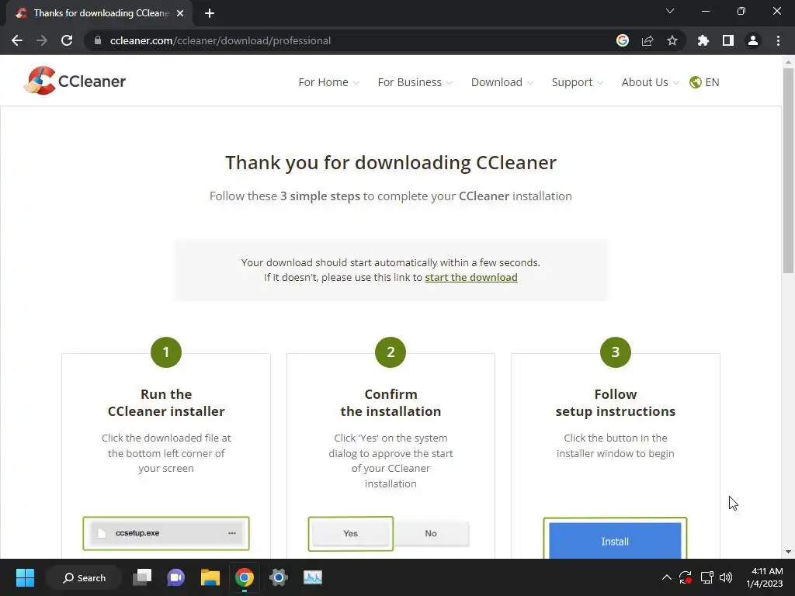Click the 'Confirm the installation' heading

click(391, 403)
